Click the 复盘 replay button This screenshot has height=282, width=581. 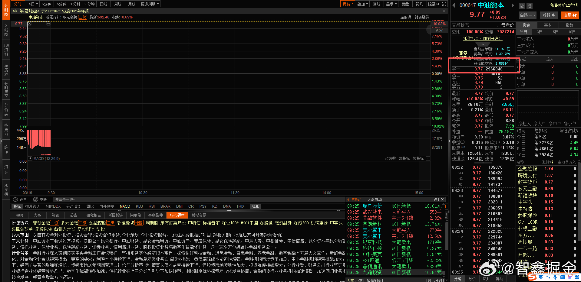(405, 4)
